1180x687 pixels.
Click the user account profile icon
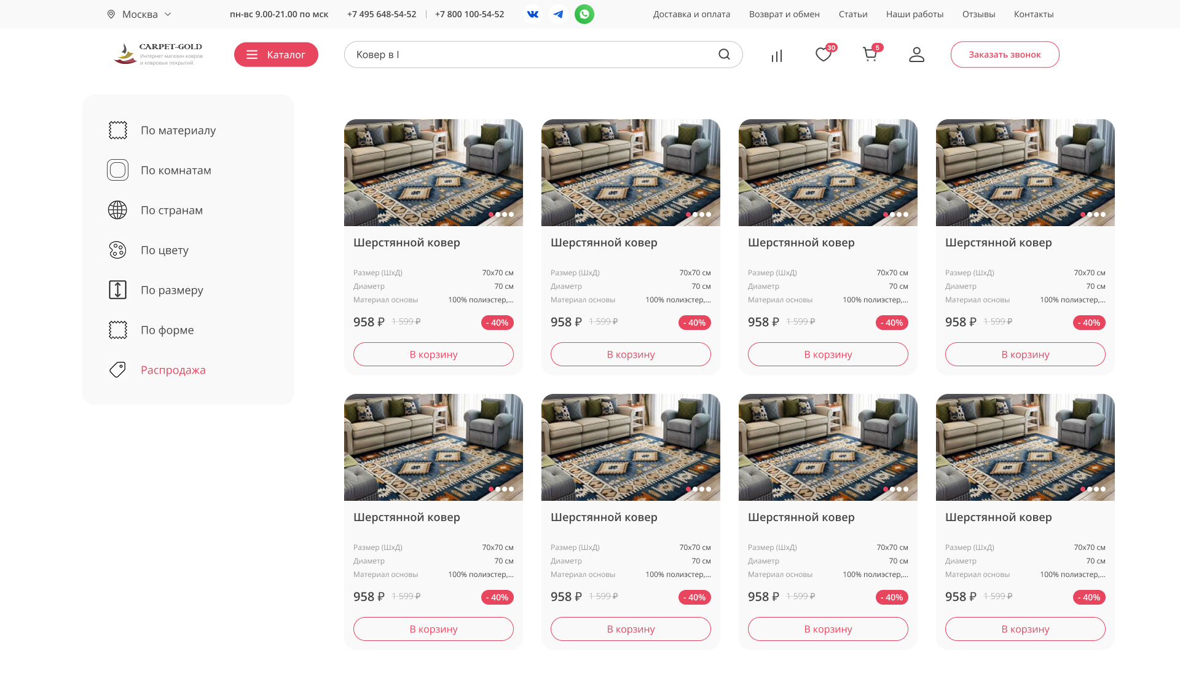click(916, 55)
